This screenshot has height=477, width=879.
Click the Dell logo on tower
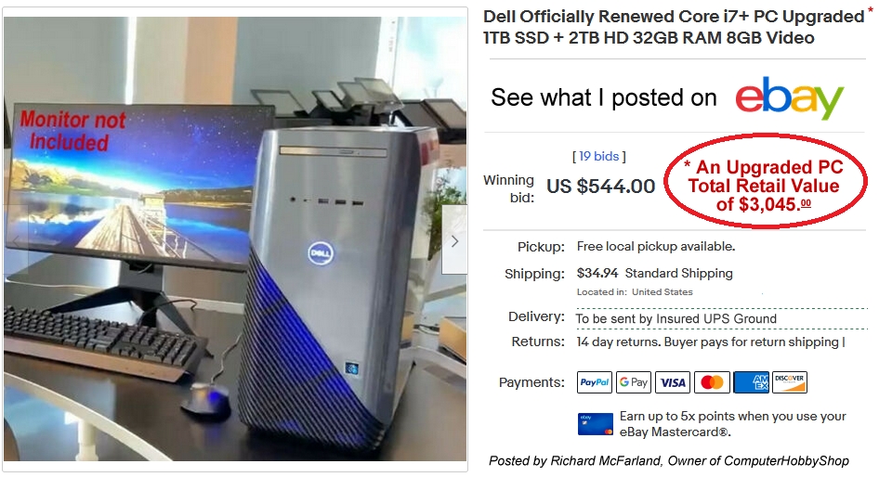[x=321, y=253]
